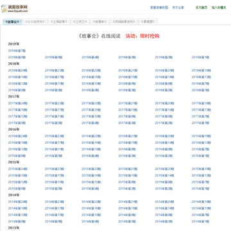Open issue 2015年第5期
This screenshot has width=231, height=231.
coord(53,189)
